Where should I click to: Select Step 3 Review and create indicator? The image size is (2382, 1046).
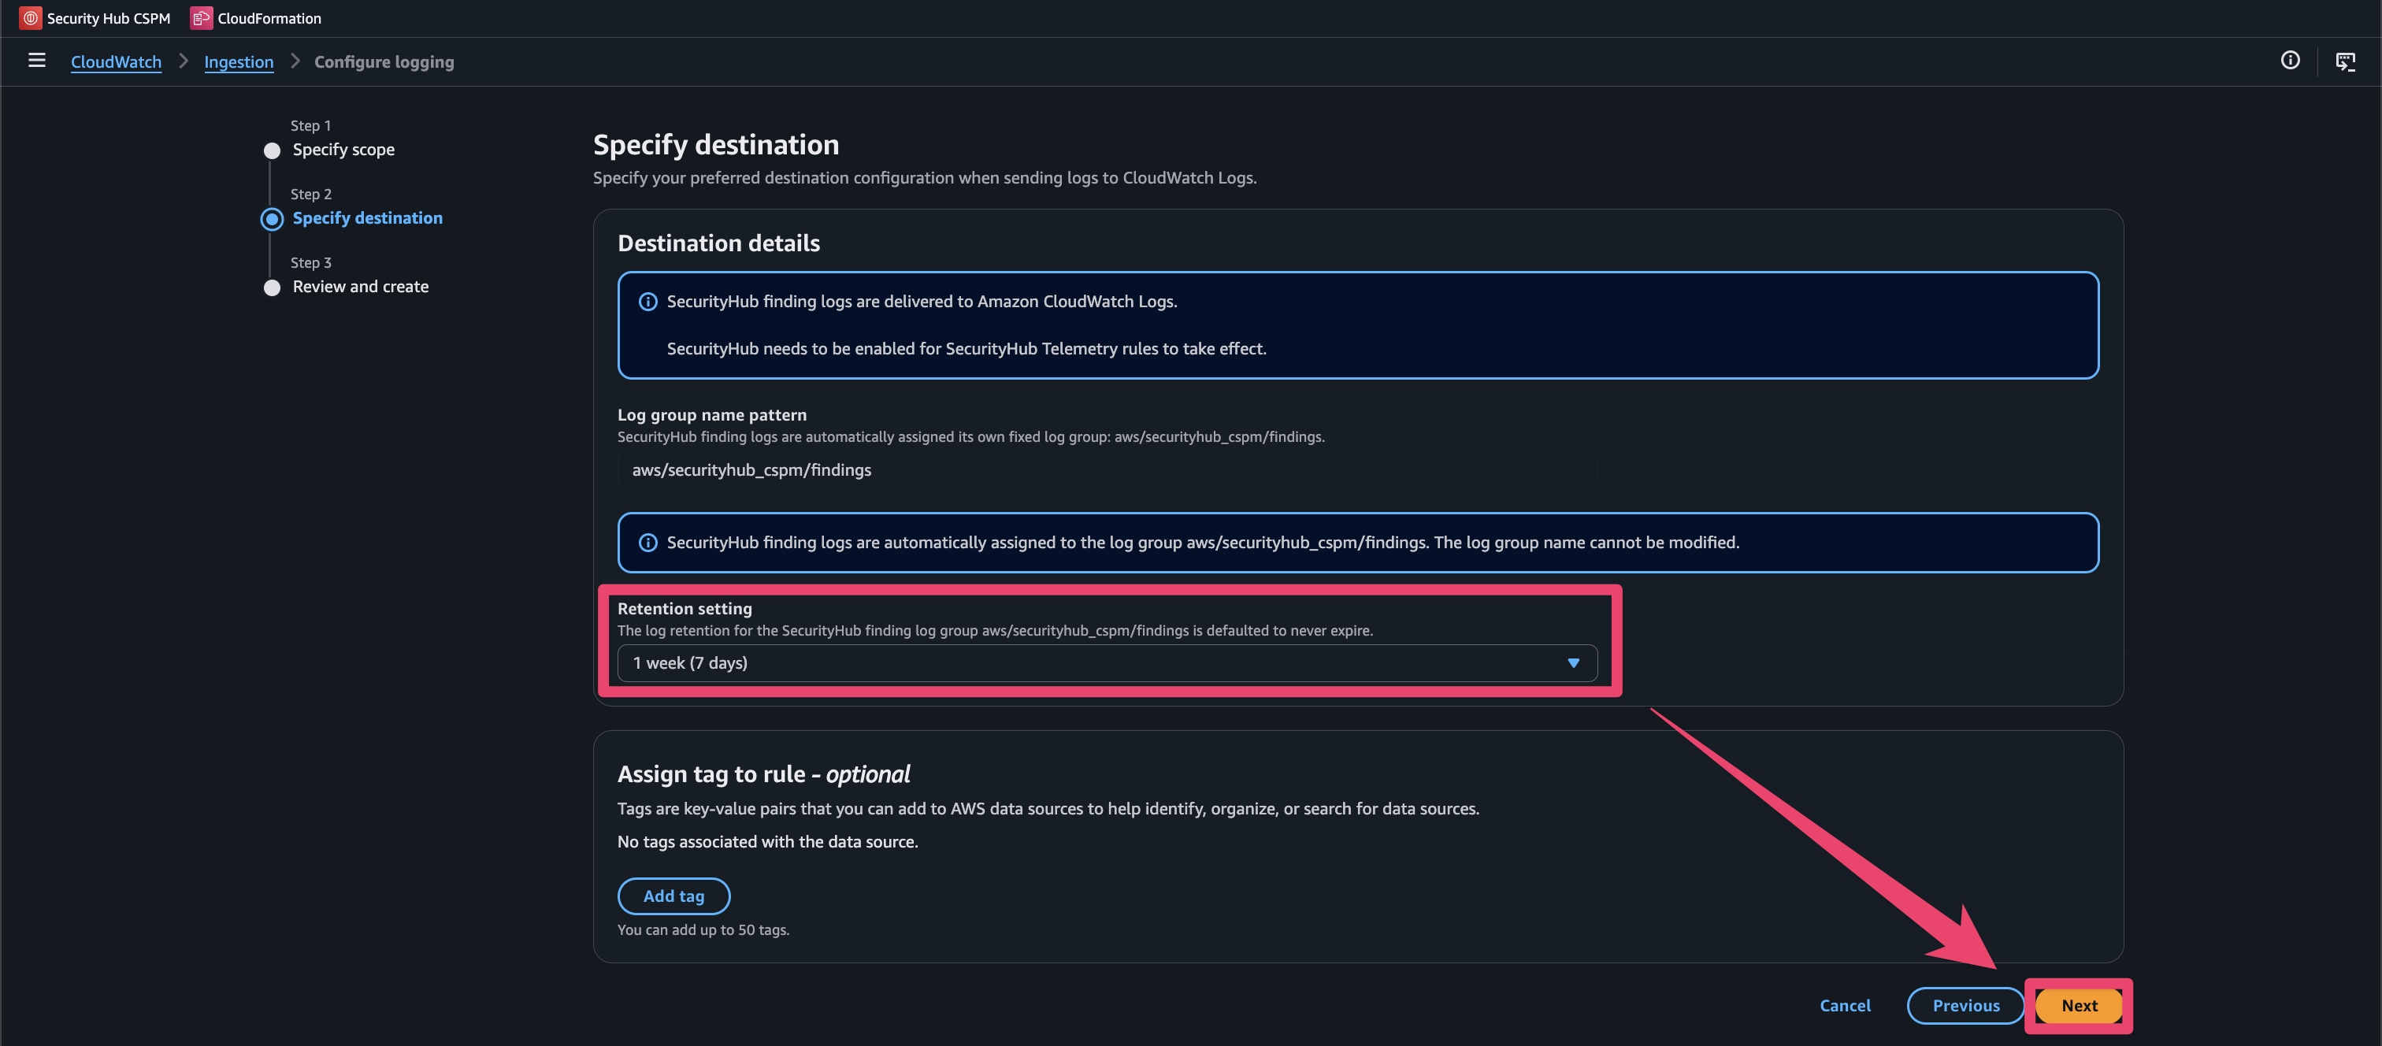pos(272,287)
